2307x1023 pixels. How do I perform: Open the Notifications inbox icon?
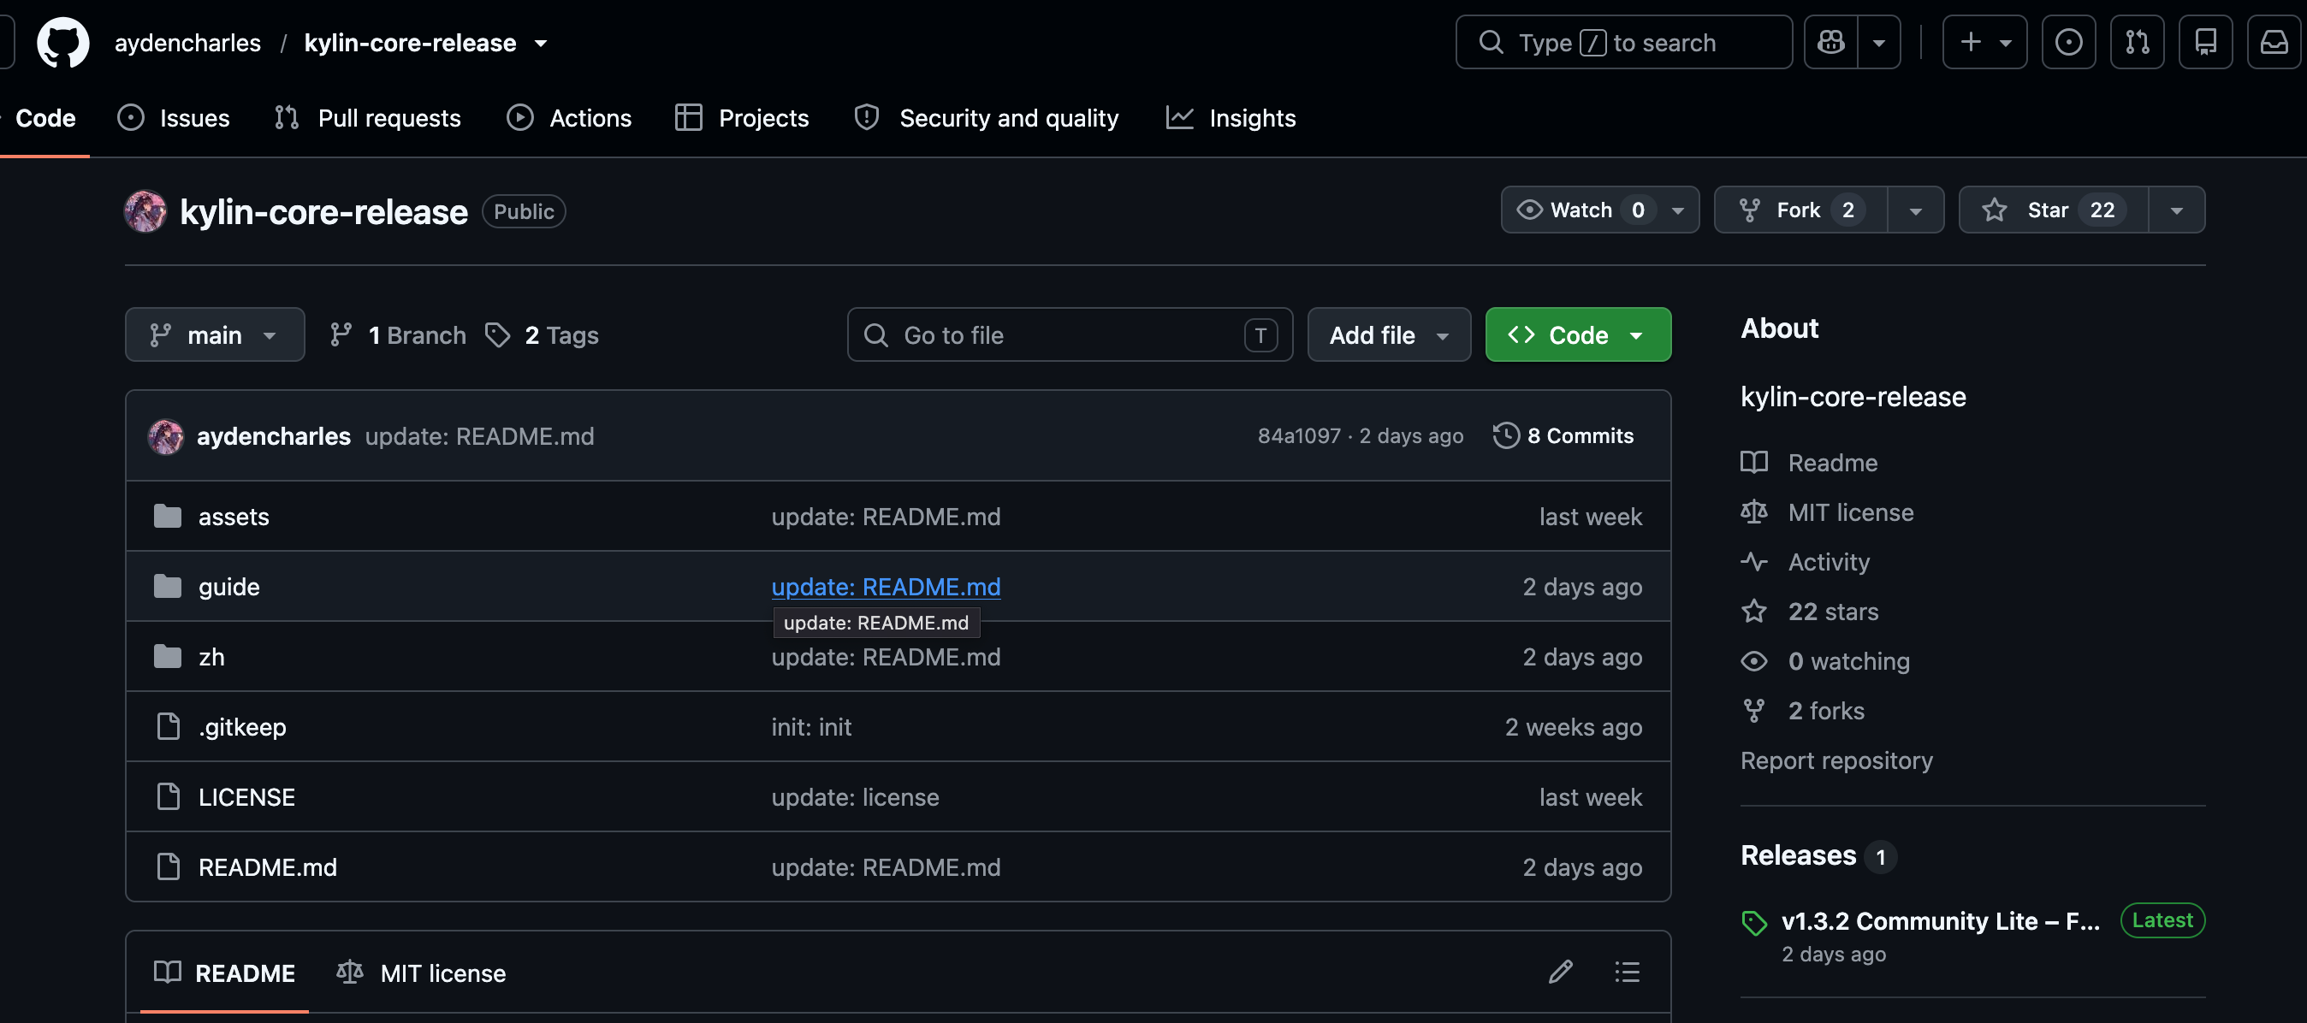pyautogui.click(x=2274, y=42)
